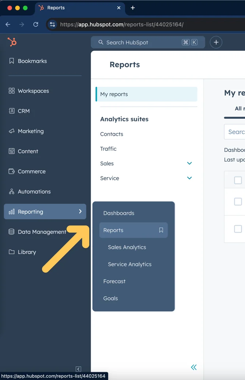Open the Automations navigation item
The width and height of the screenshot is (245, 380).
30,191
